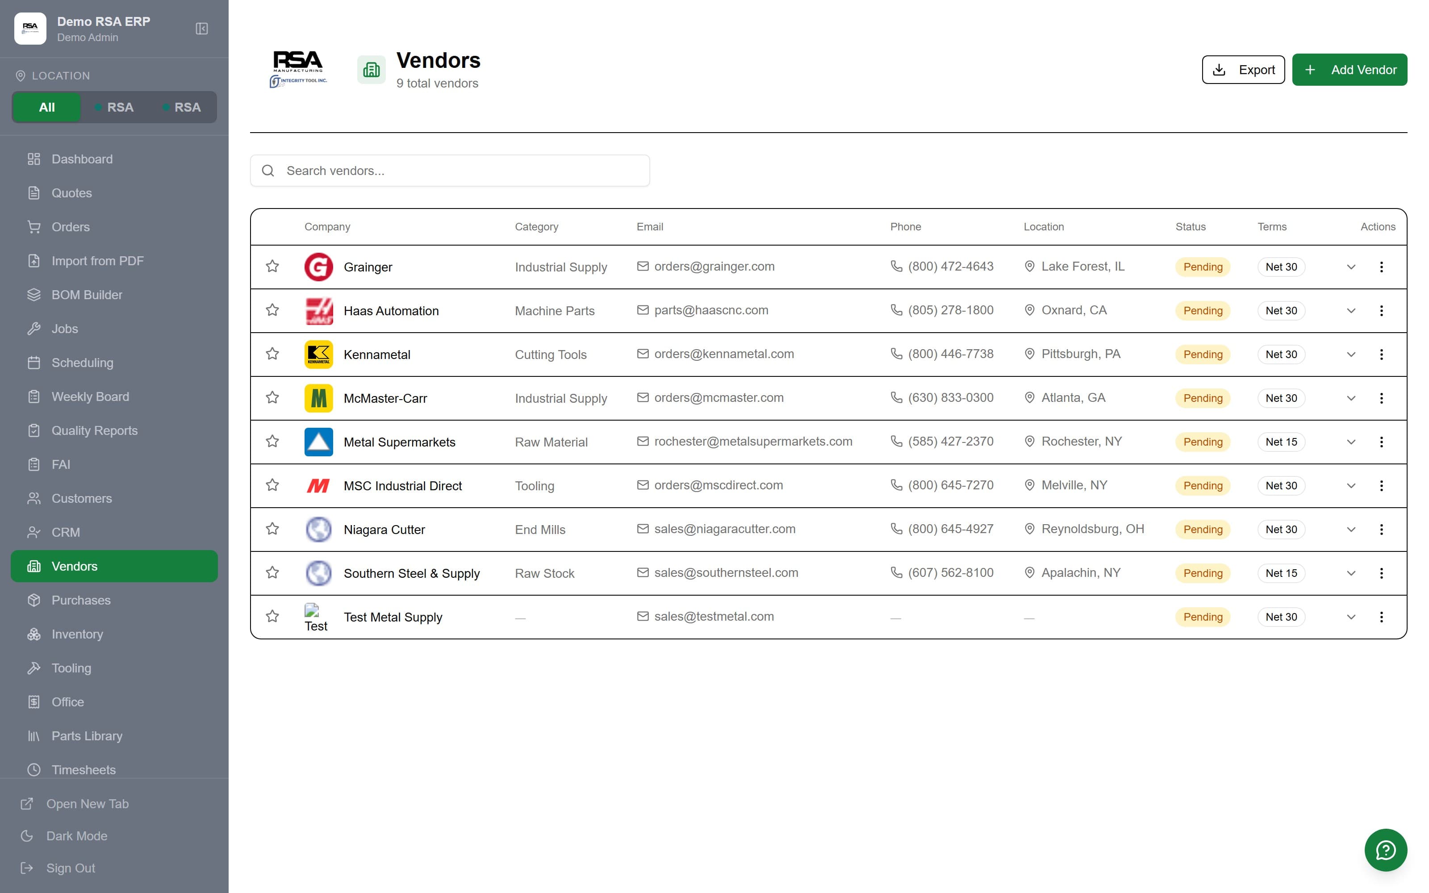
Task: Open BOM Builder in the sidebar
Action: point(114,295)
